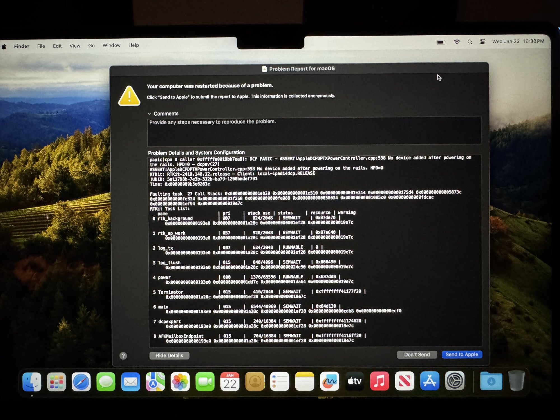
Task: Click the help question mark button
Action: pos(123,356)
